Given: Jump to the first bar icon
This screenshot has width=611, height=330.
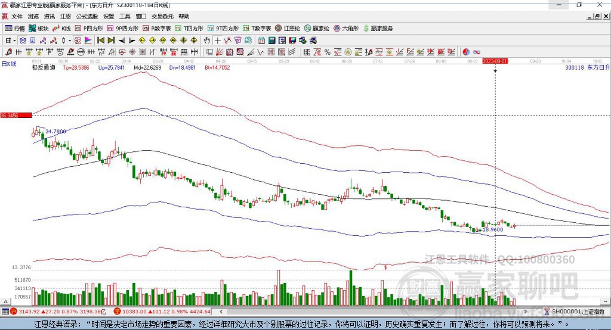Looking at the screenshot, I should pyautogui.click(x=101, y=40).
